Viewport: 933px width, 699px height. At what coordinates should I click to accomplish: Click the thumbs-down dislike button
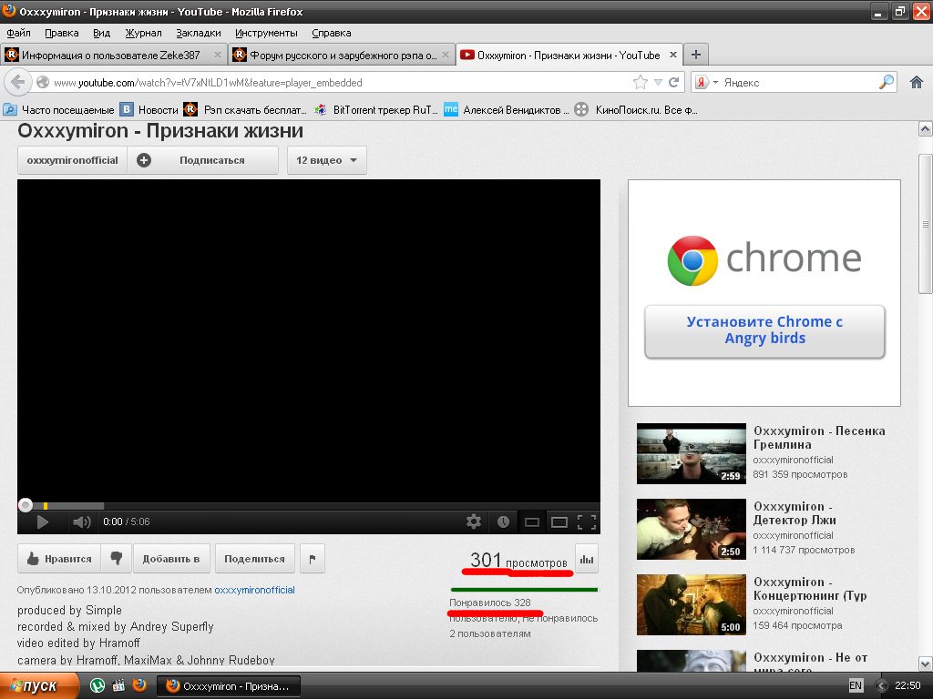pyautogui.click(x=116, y=558)
